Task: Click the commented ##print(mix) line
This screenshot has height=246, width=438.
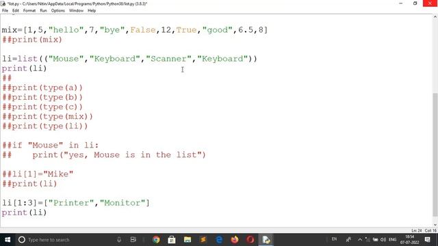Action: coord(32,40)
